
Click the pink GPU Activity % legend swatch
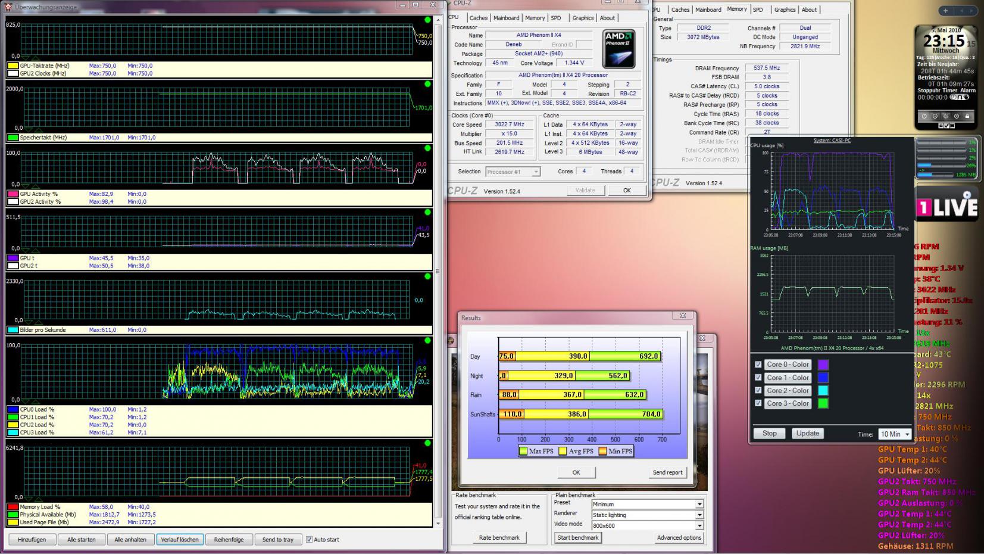tap(13, 194)
